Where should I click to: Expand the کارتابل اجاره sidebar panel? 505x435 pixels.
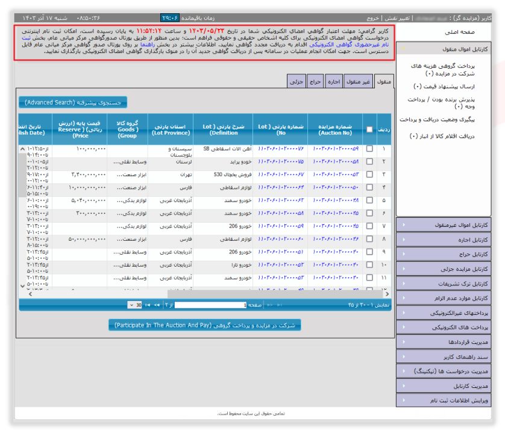444,240
